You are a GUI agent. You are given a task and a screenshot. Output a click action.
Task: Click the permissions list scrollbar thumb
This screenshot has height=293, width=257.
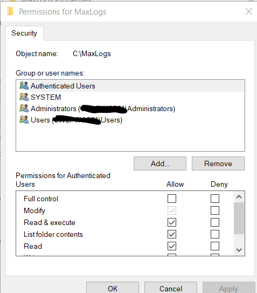point(239,218)
